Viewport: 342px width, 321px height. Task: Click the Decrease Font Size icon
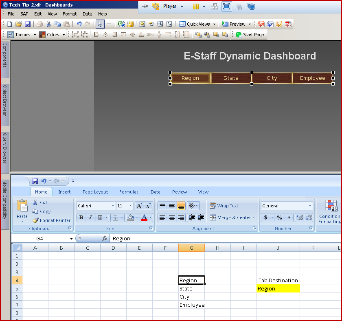point(148,206)
